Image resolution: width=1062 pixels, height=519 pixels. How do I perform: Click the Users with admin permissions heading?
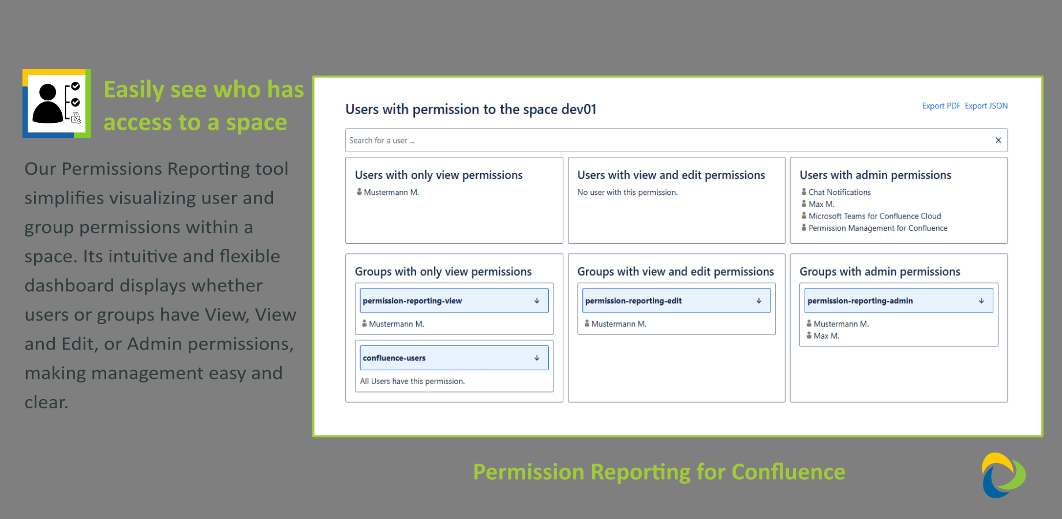[875, 175]
